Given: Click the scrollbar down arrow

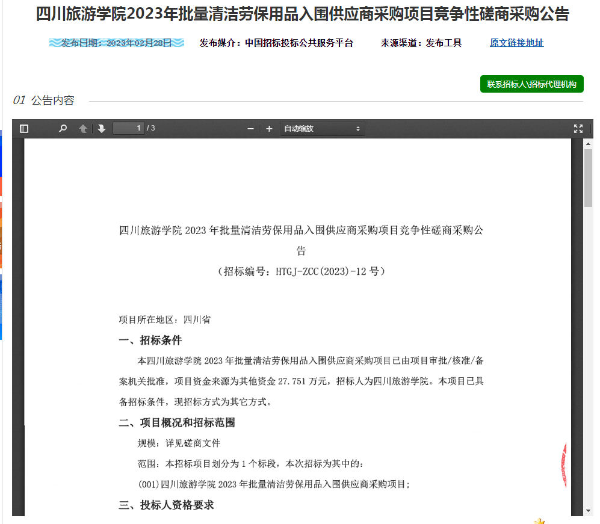Looking at the screenshot, I should click(588, 511).
